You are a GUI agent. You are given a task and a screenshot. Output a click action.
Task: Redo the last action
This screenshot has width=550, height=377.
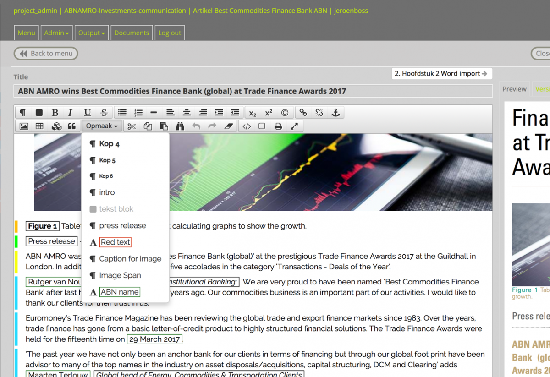tap(212, 126)
